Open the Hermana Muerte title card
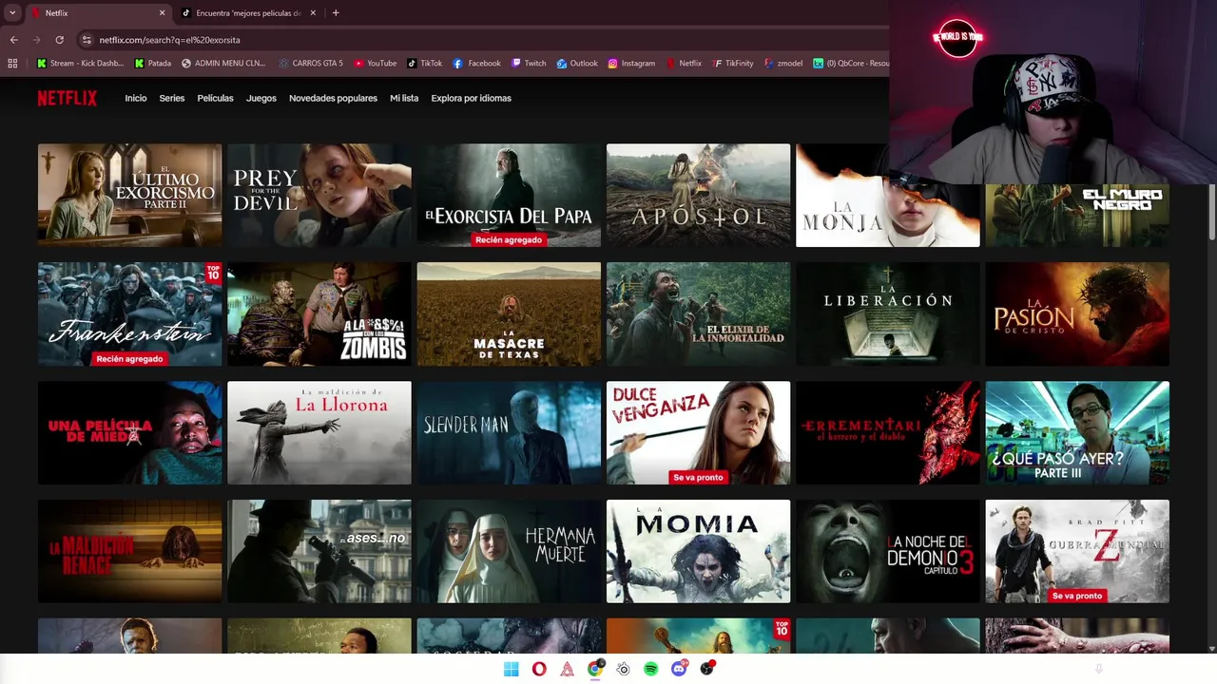Screen dimensions: 1217x684 pos(509,551)
